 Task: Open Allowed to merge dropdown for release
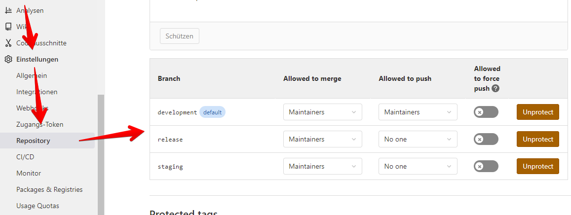(x=323, y=140)
